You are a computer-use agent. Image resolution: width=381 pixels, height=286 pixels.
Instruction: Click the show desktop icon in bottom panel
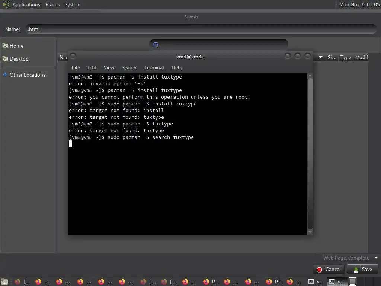(4, 282)
